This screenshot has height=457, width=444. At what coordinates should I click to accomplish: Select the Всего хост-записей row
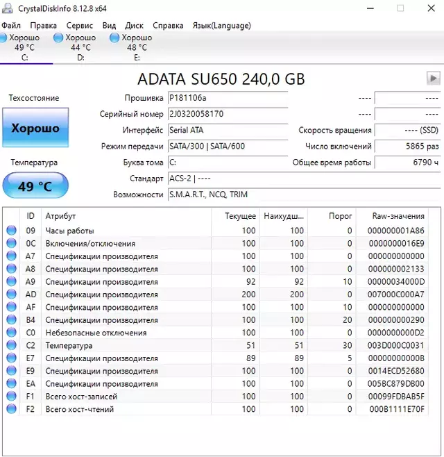tap(216, 397)
